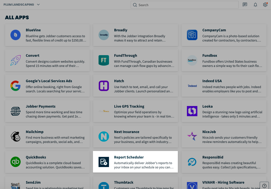View the ResponsiBid app details
The image size is (271, 189).
pos(224,162)
